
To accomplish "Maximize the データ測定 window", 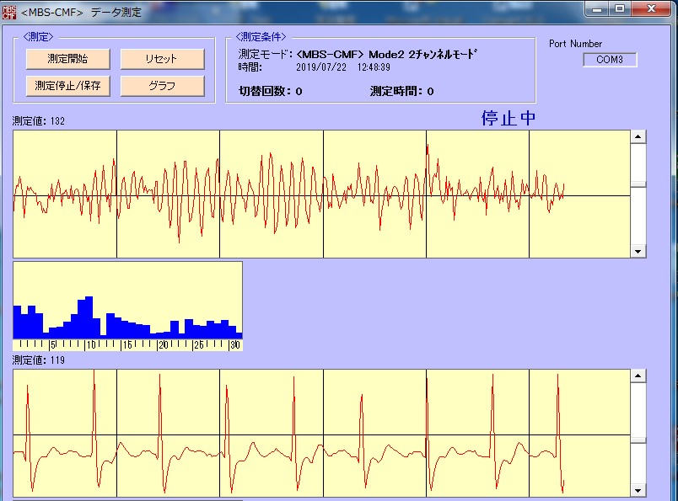I will [x=620, y=9].
